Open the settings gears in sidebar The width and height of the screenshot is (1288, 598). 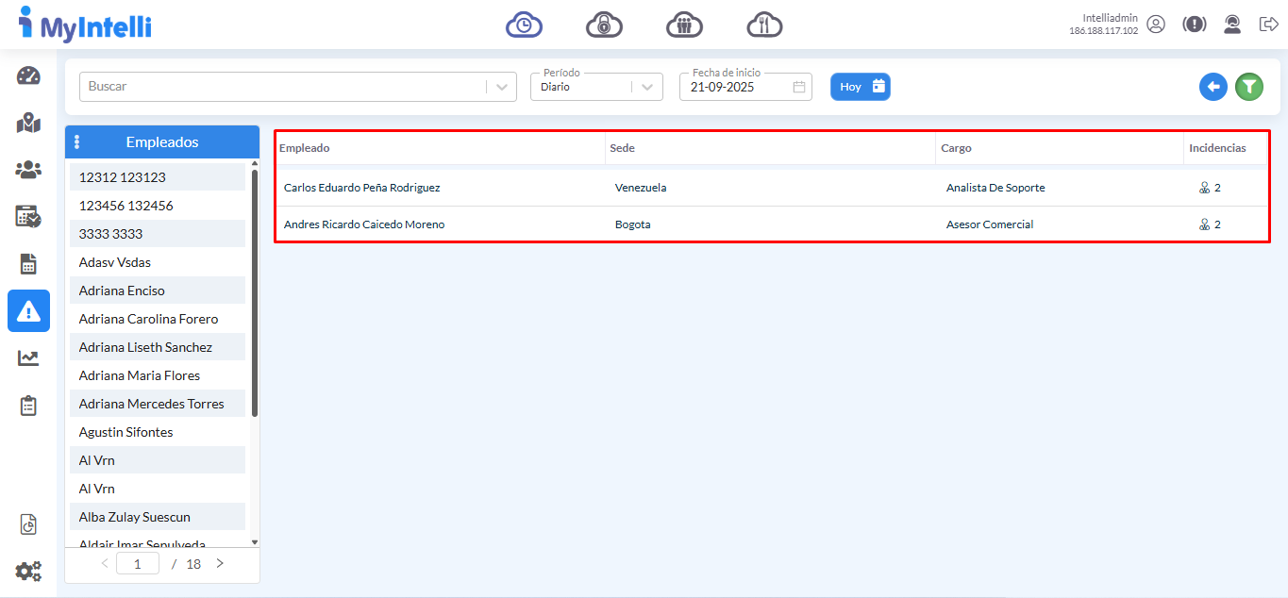pos(28,571)
